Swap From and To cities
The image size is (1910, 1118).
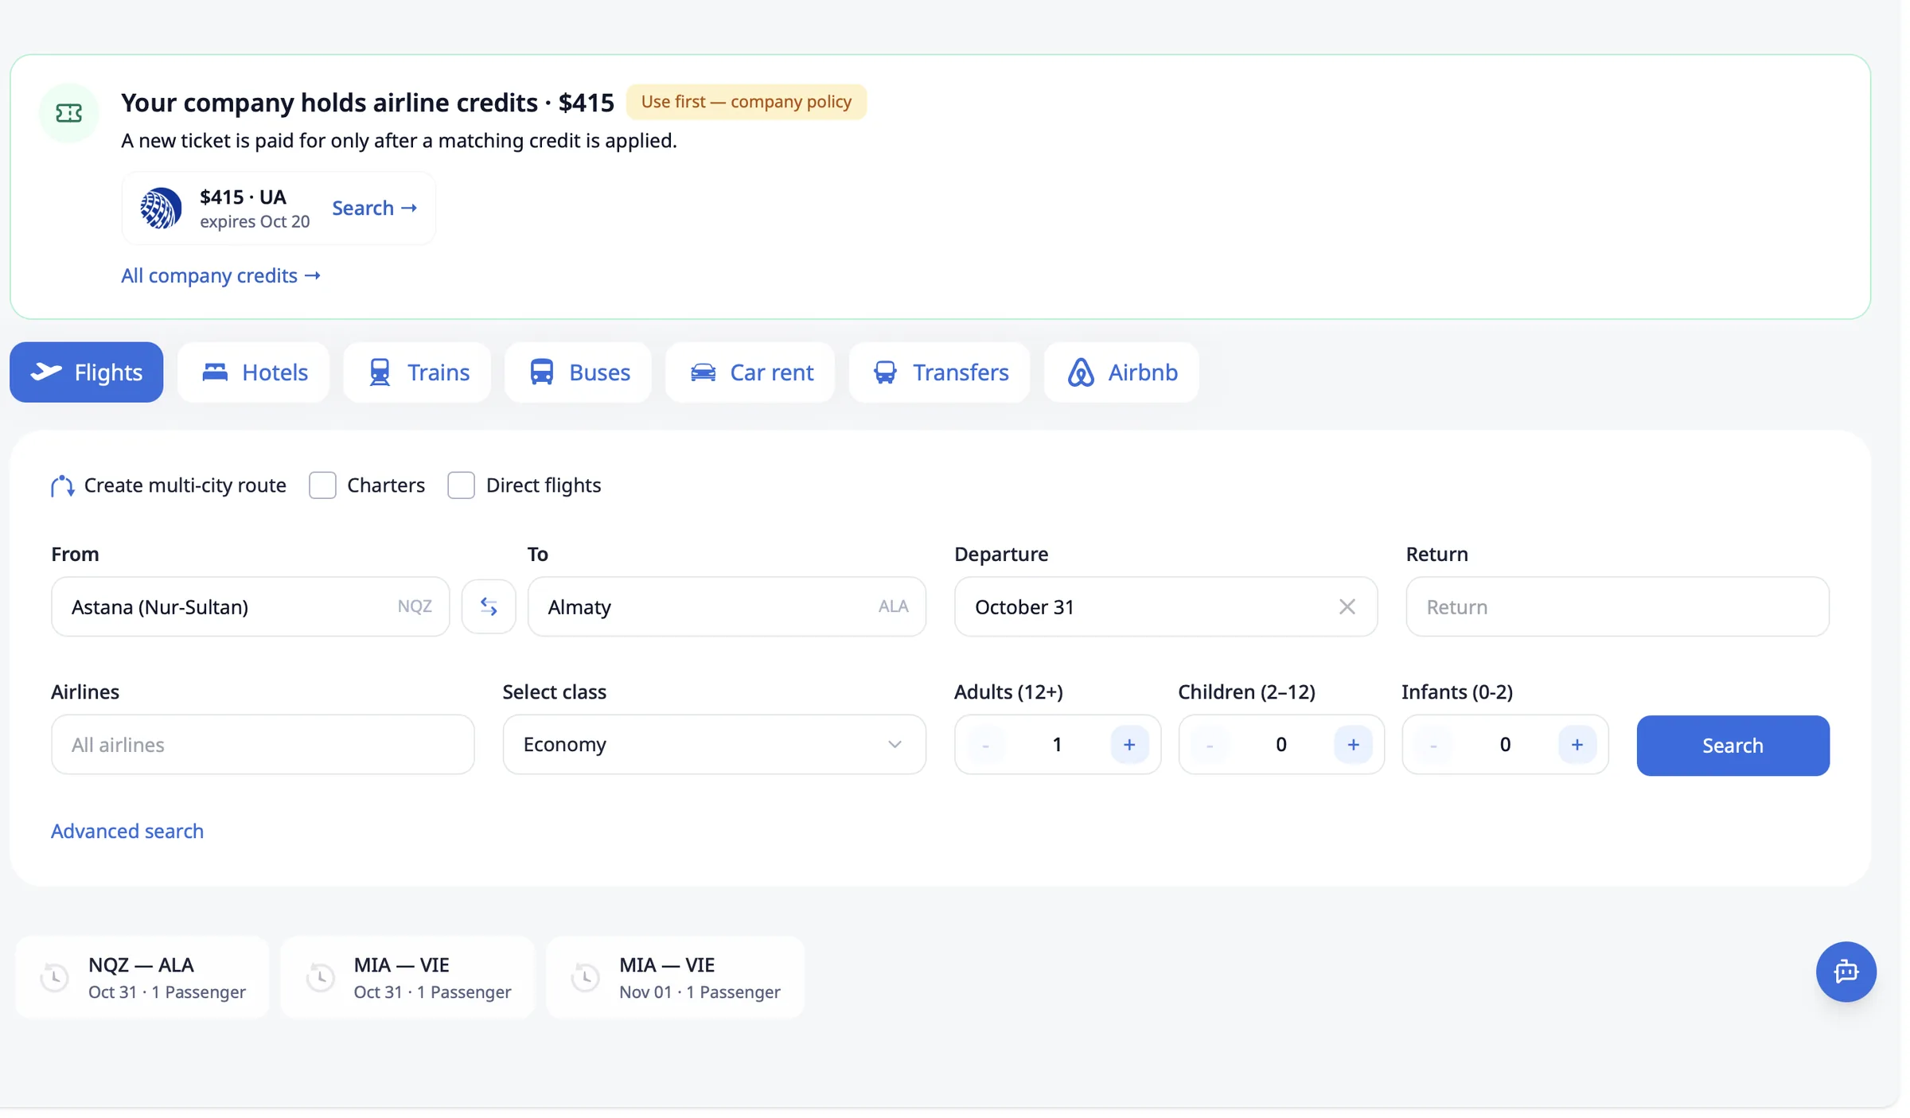(x=489, y=607)
